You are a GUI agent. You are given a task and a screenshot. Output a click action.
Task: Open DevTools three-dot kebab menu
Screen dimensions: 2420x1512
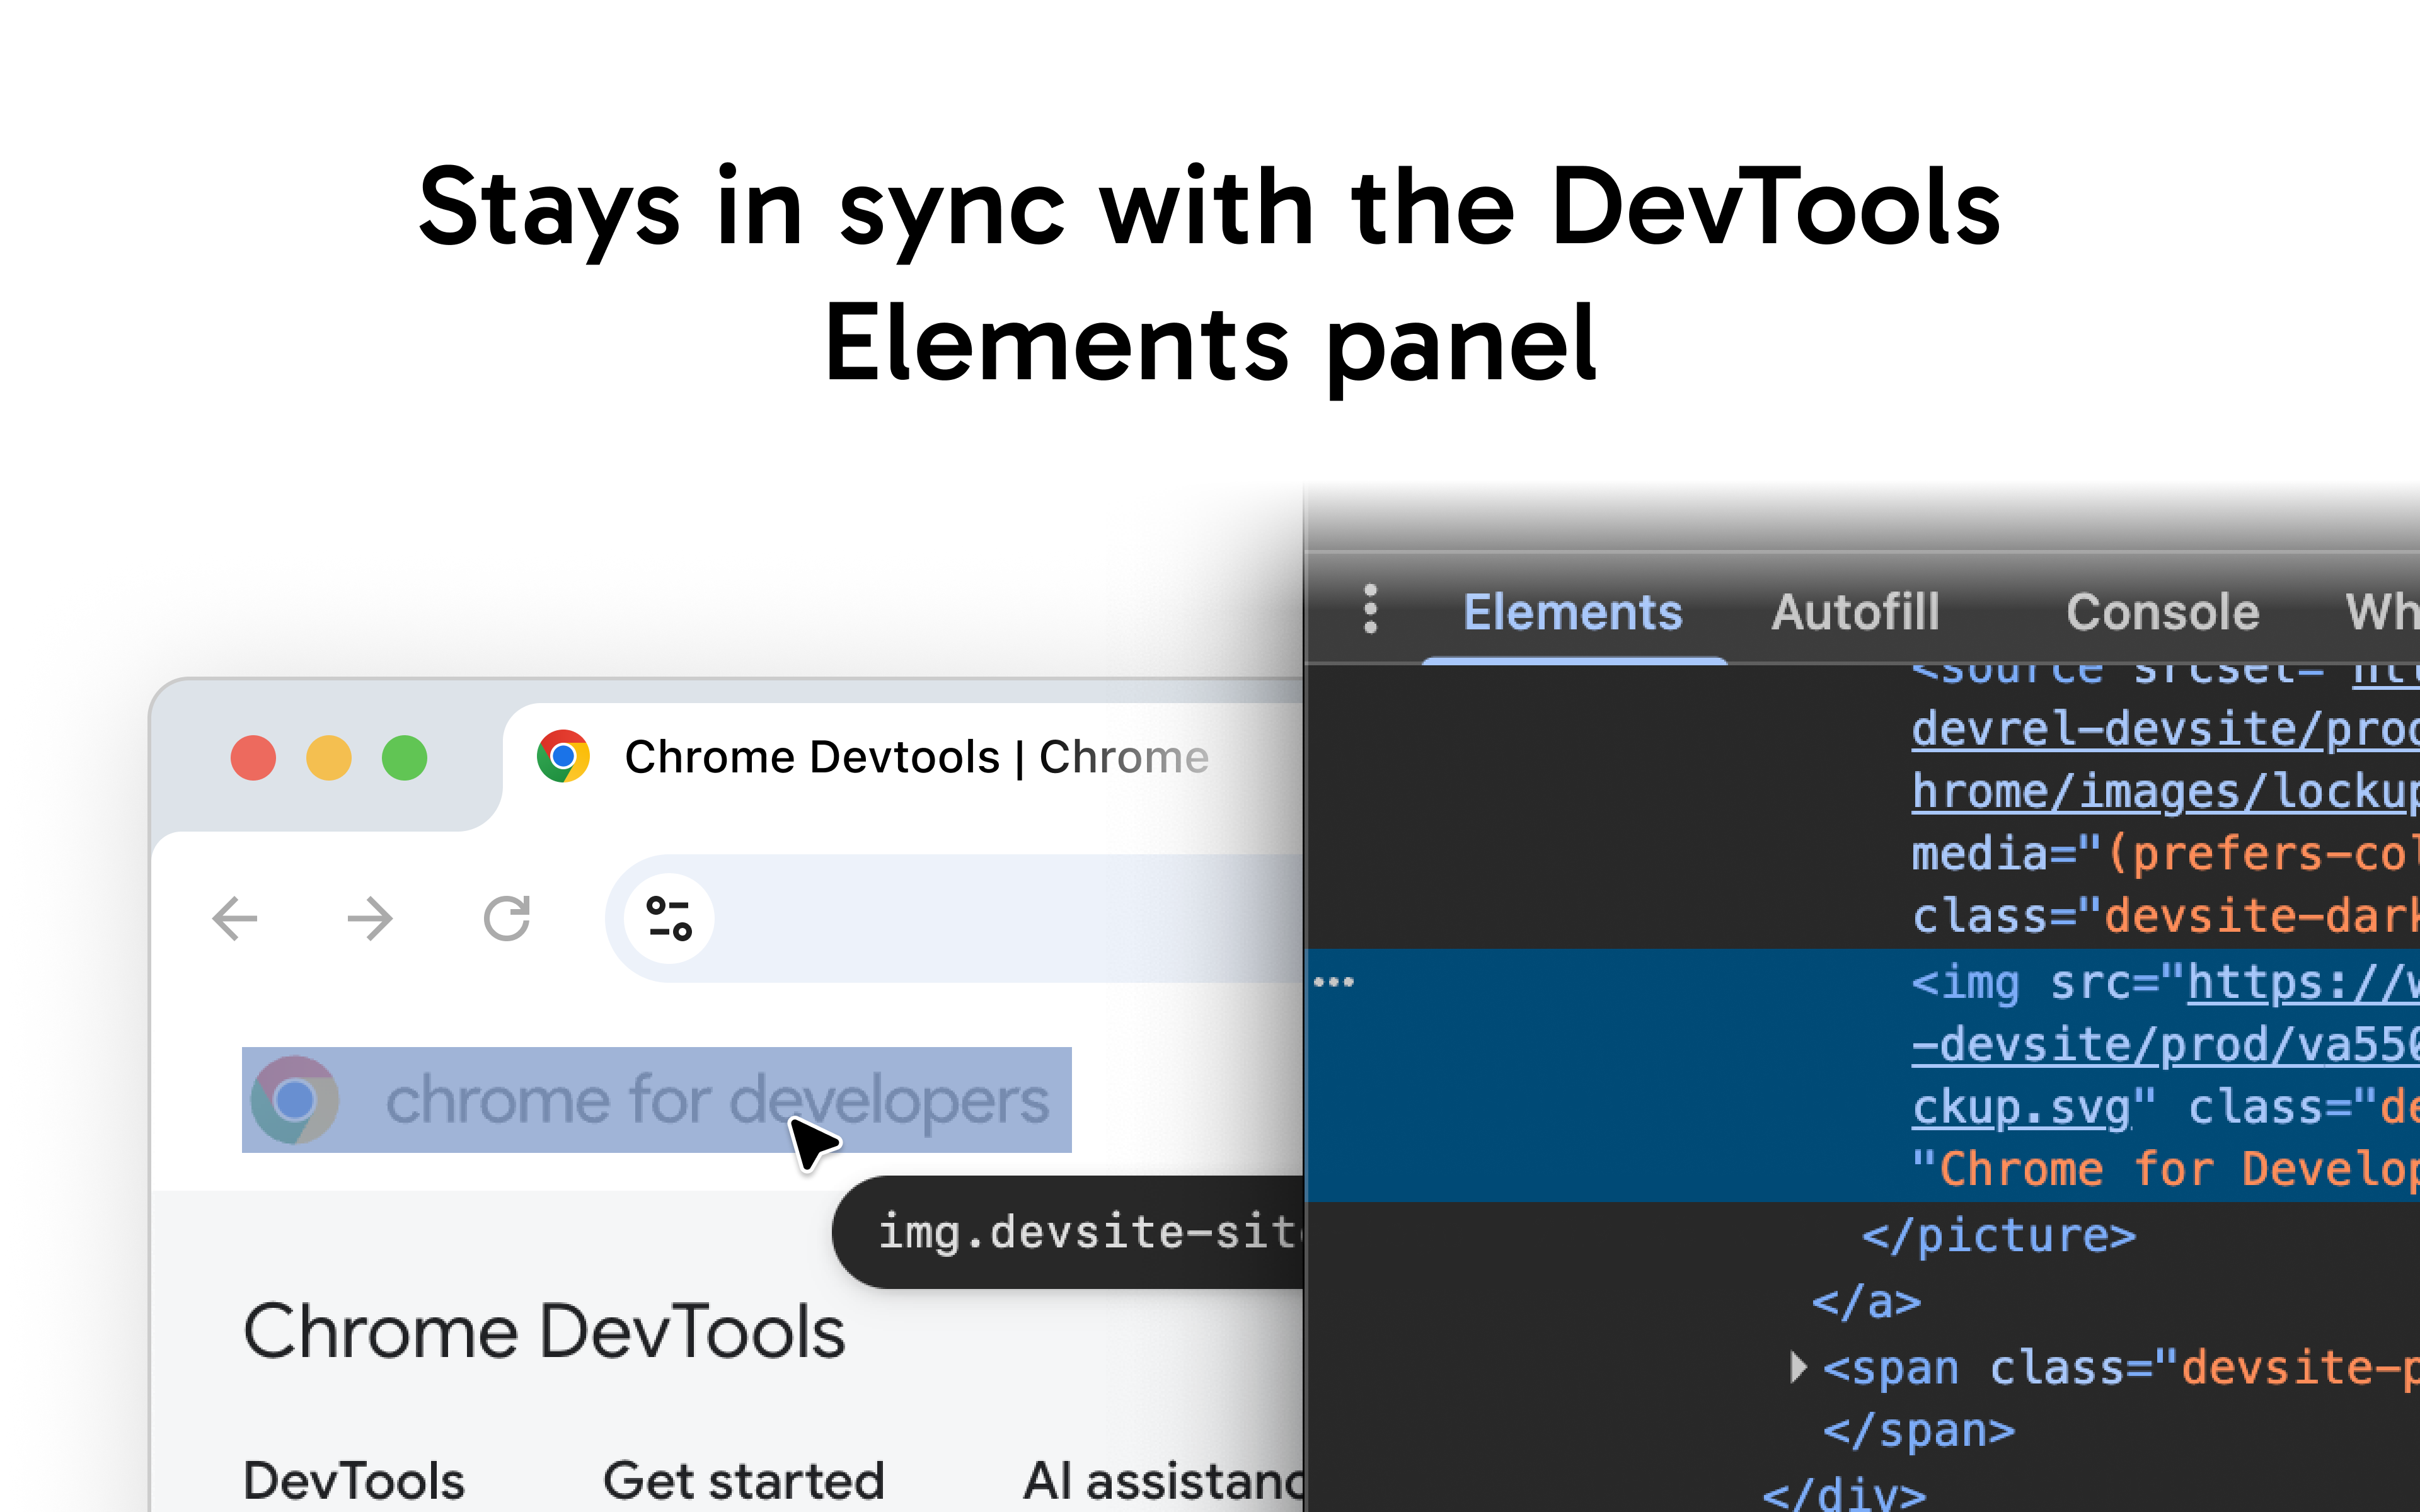pos(1370,609)
